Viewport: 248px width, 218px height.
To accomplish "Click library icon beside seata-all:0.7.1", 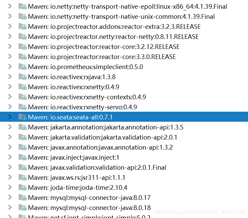I will (x=22, y=117).
